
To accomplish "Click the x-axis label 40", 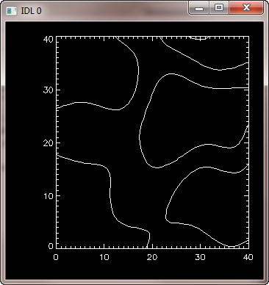I will pyautogui.click(x=248, y=257).
